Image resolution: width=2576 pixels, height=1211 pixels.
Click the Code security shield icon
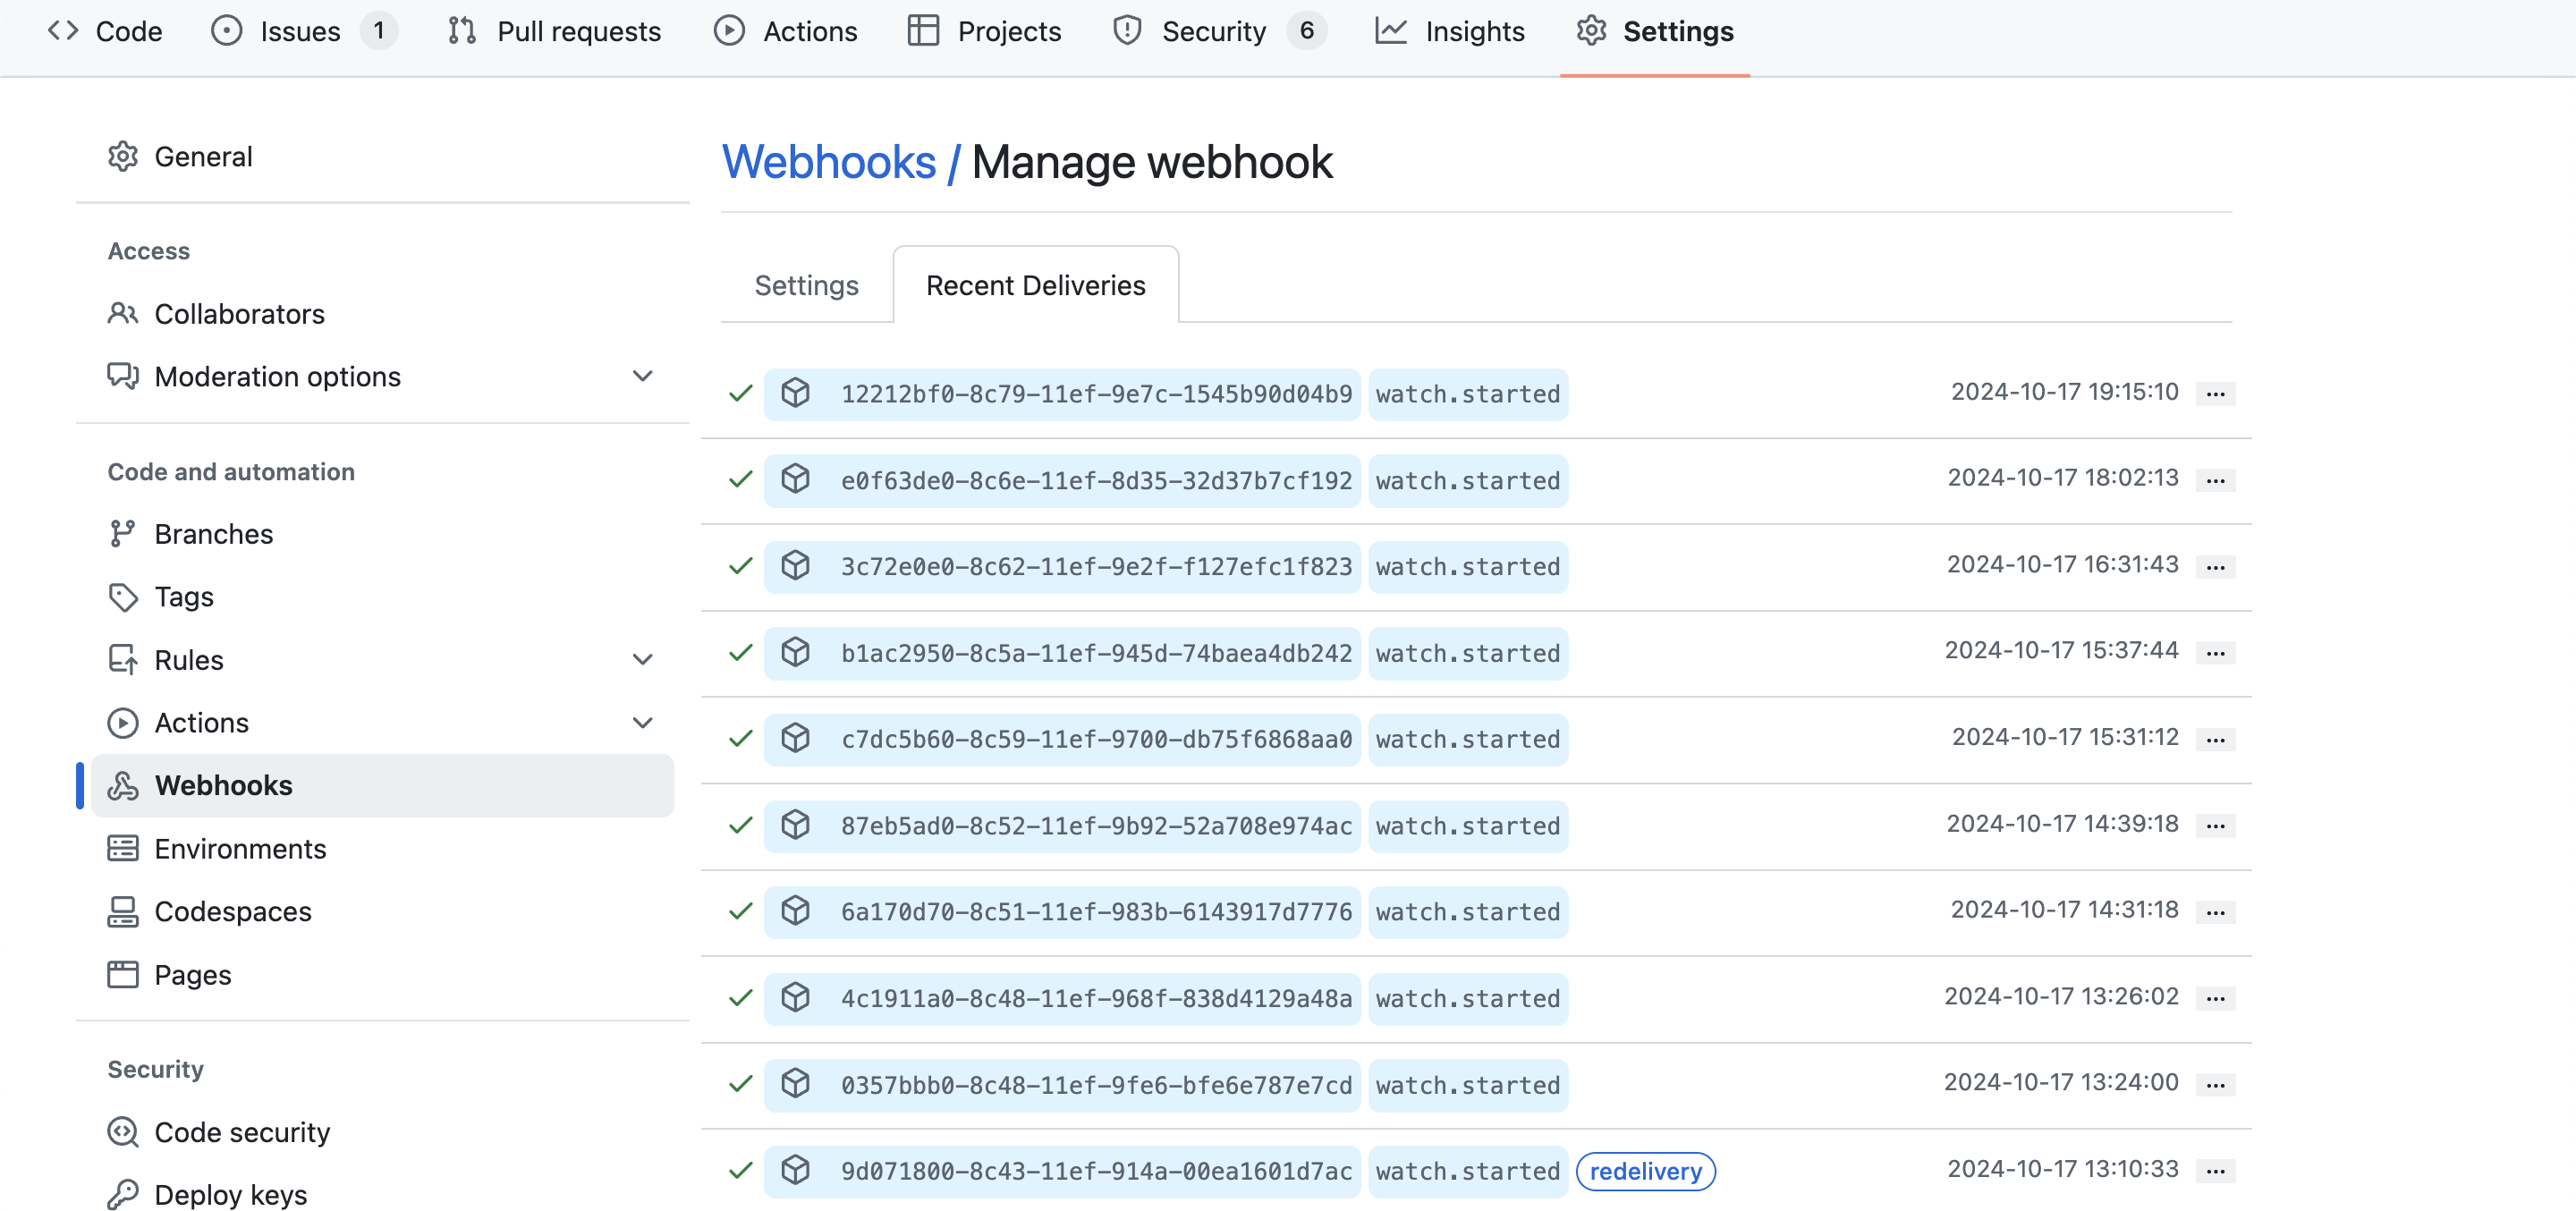pyautogui.click(x=122, y=1131)
